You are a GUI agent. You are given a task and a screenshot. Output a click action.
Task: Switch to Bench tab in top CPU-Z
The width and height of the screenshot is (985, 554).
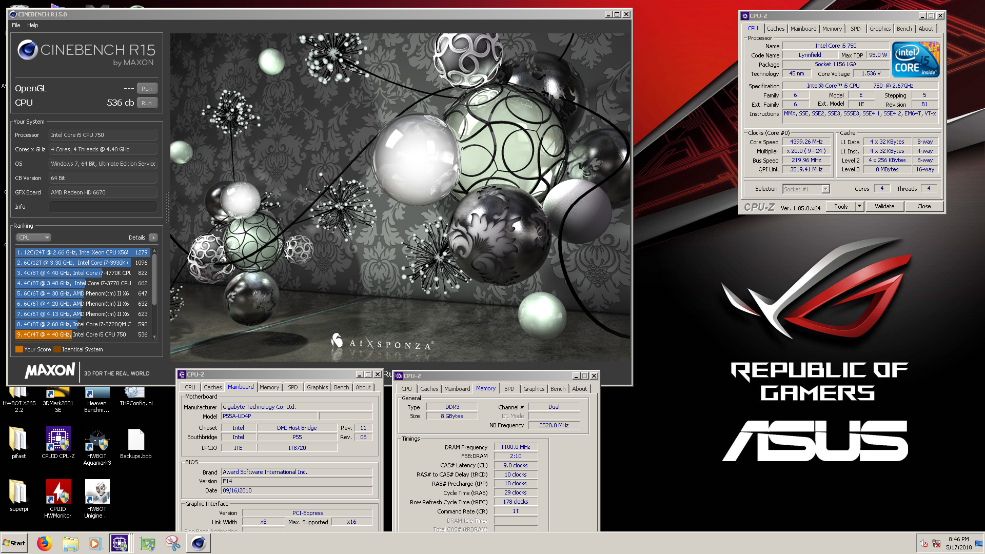pos(904,29)
